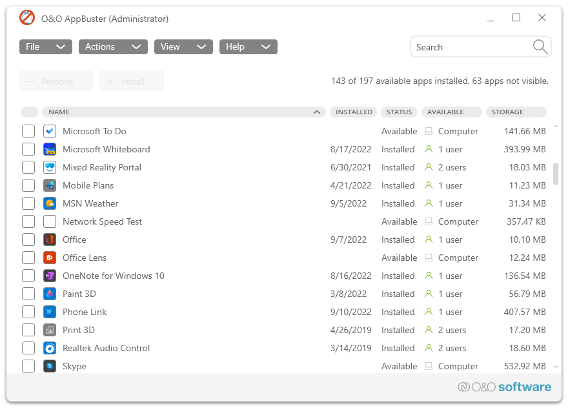Click the Paint 3D app icon
Viewport: 568px width, 408px height.
point(50,294)
